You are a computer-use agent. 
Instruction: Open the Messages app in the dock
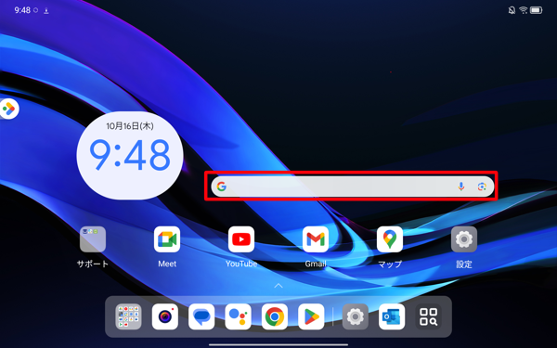tap(201, 316)
